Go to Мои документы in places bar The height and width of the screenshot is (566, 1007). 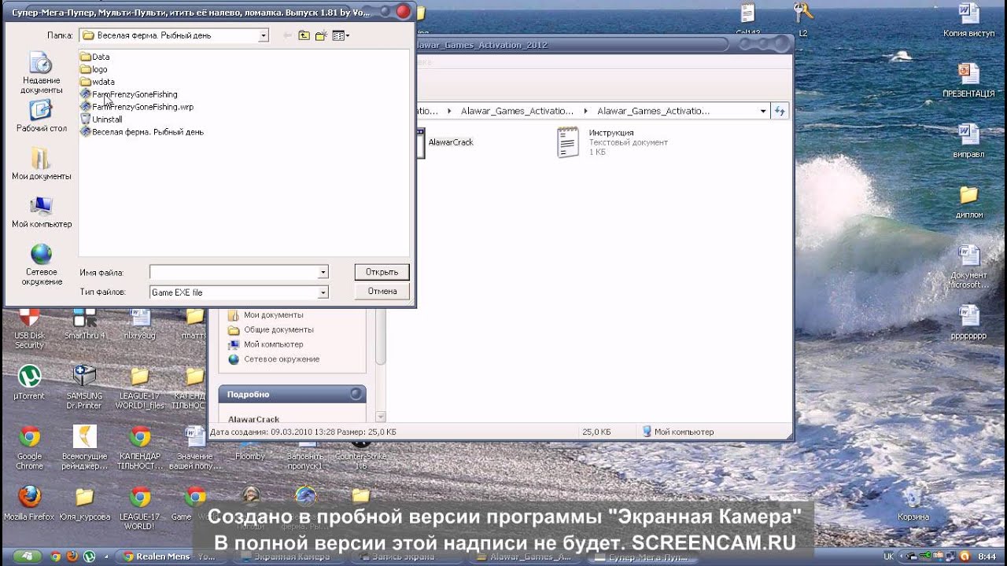pyautogui.click(x=41, y=164)
